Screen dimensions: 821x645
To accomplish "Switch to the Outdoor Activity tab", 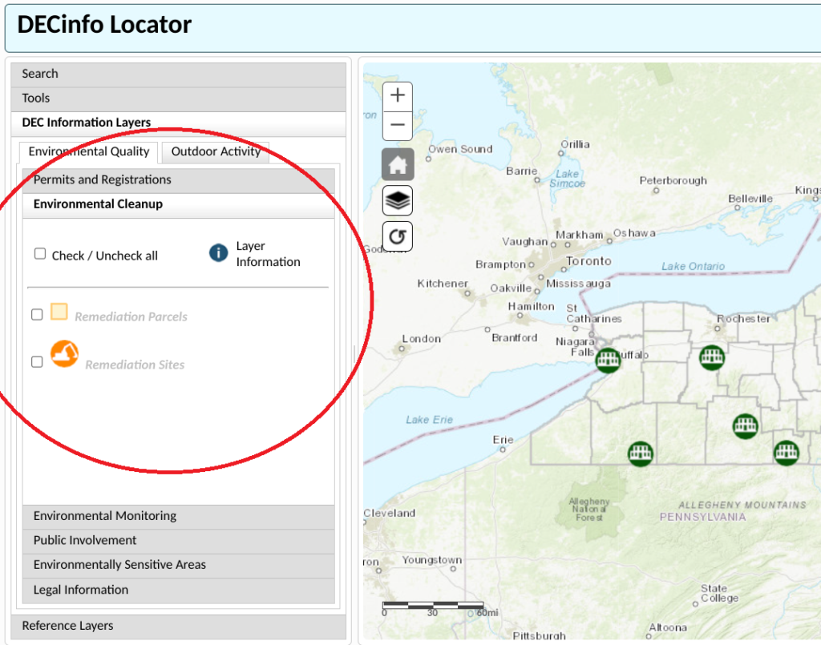I will [x=215, y=151].
